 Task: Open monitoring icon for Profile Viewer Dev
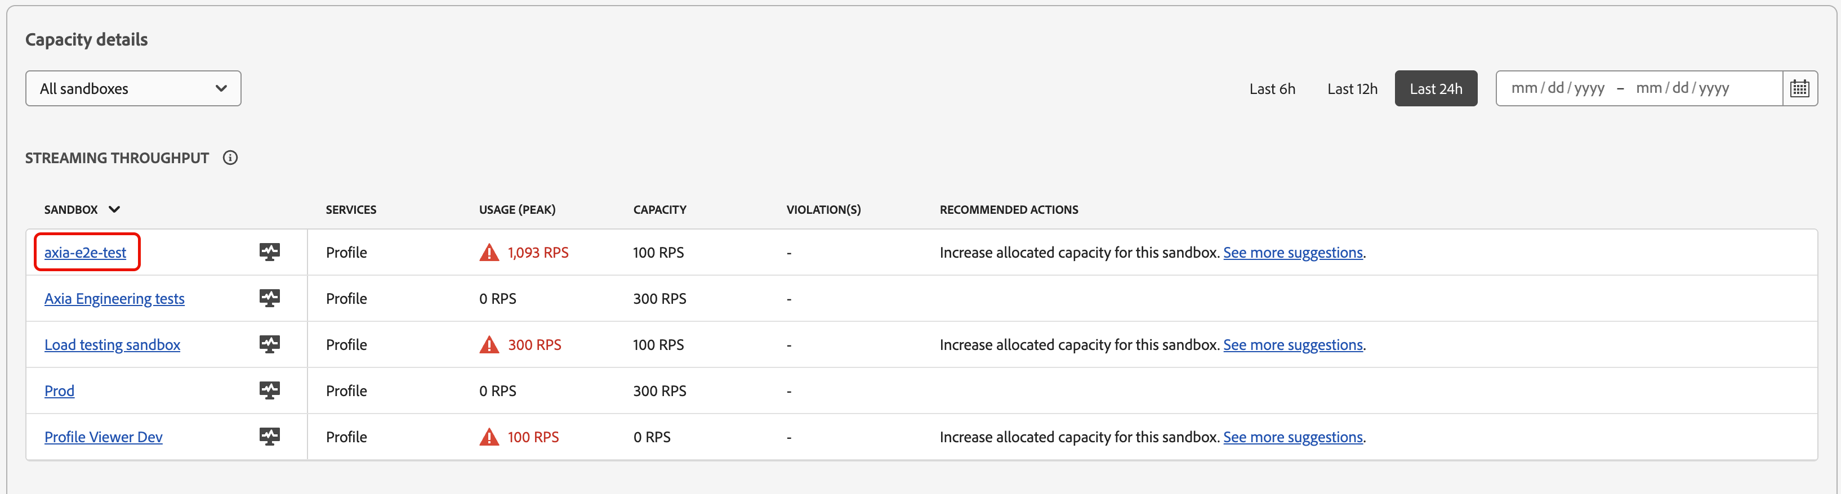click(269, 437)
